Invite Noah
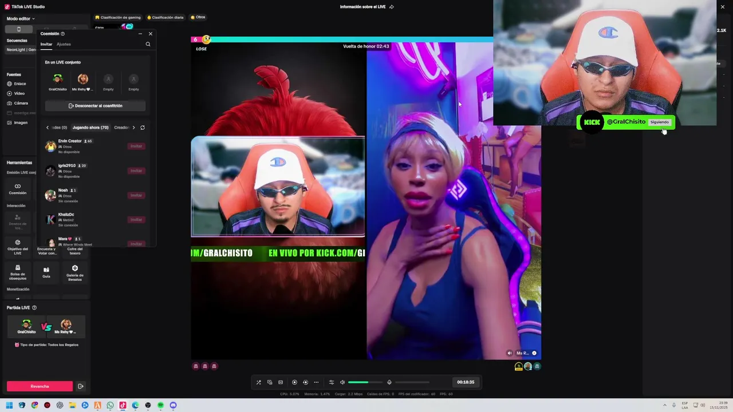The image size is (733, 412). tap(136, 196)
